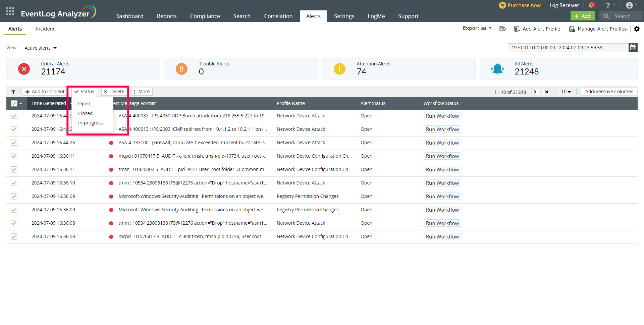This screenshot has width=644, height=325.
Task: Click the alerts settings gear icon
Action: 637,29
